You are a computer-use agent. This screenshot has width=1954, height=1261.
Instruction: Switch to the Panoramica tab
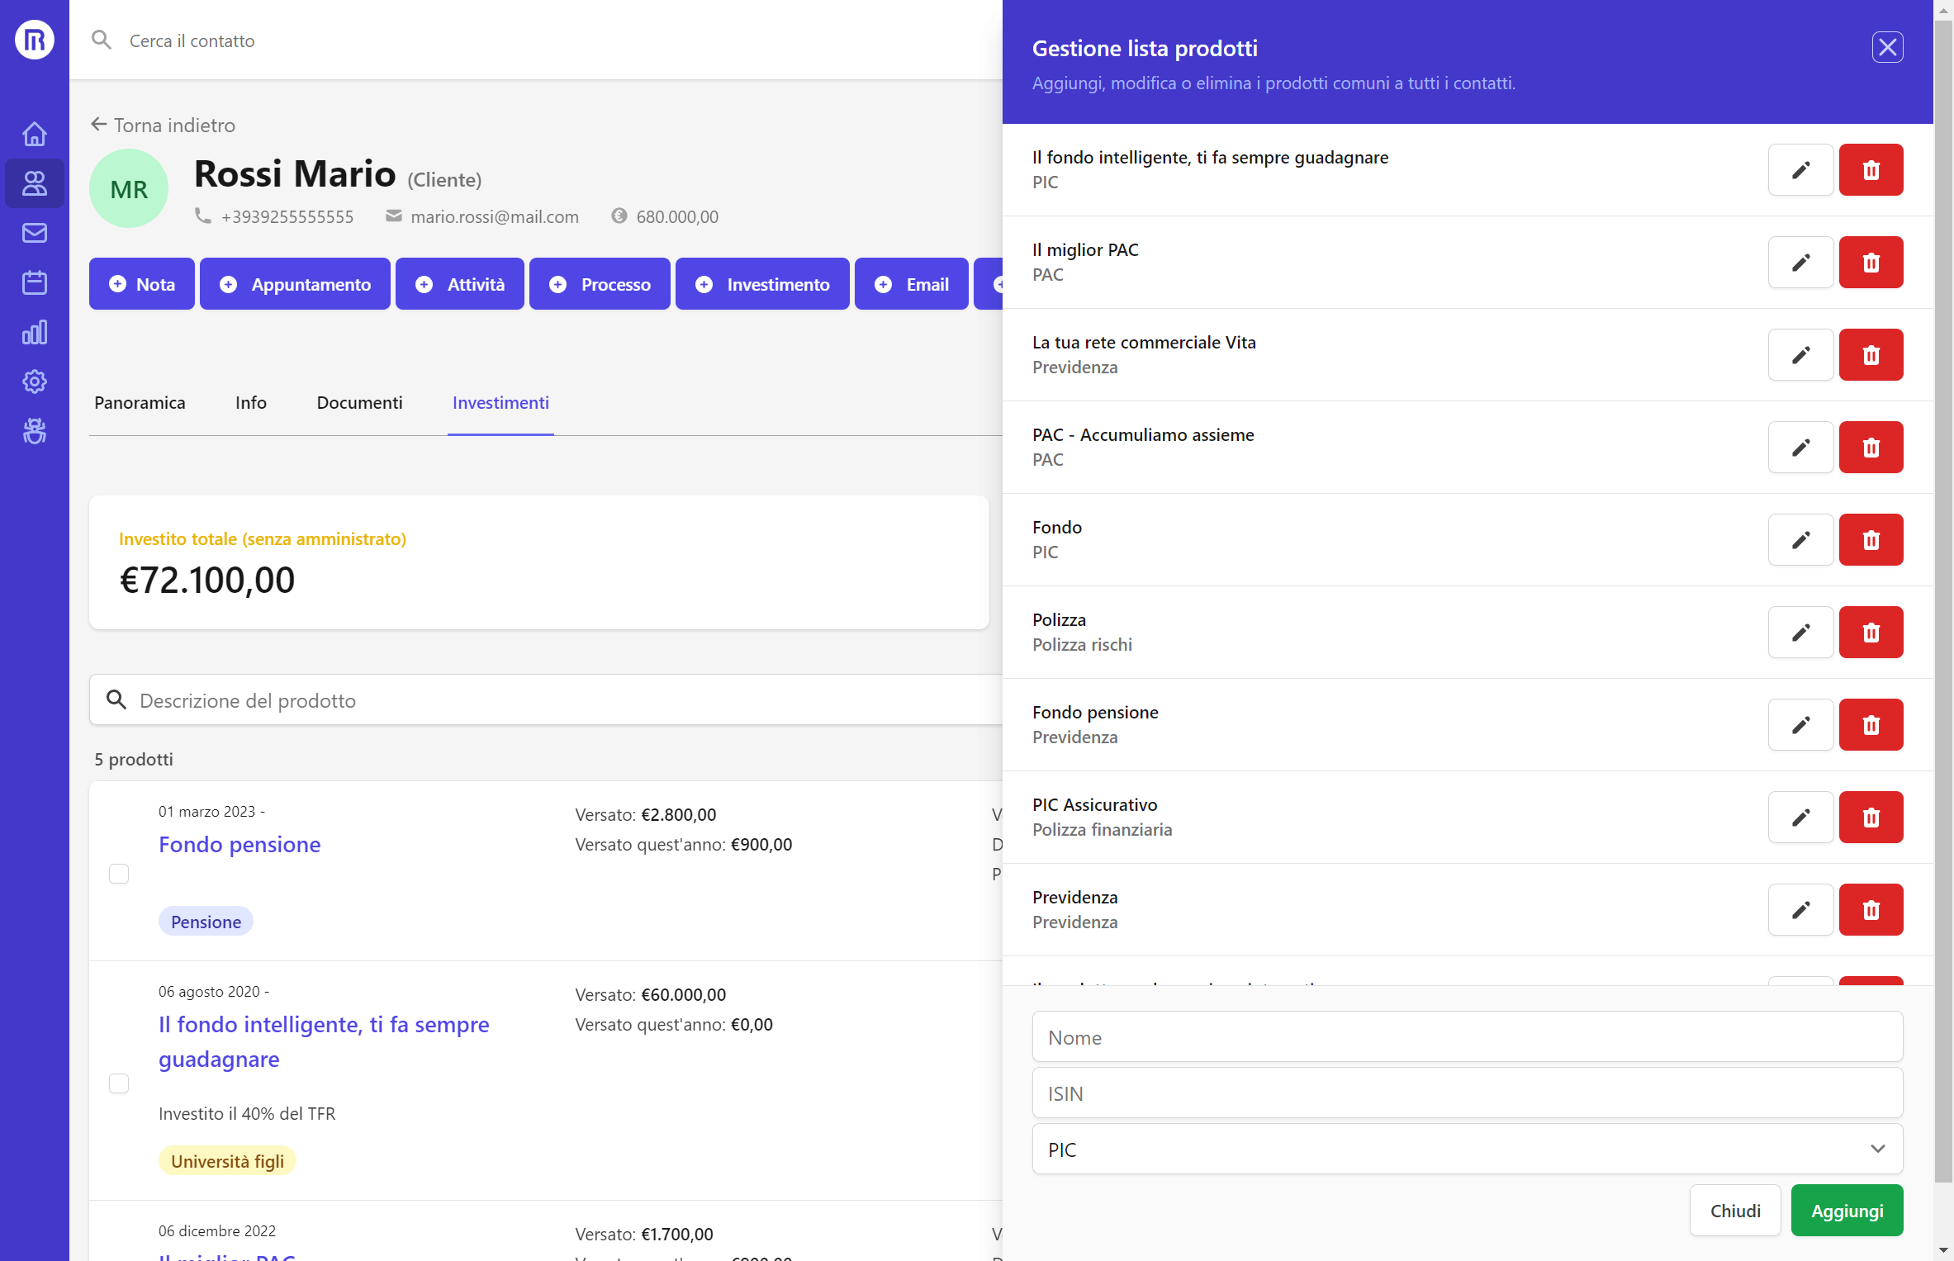pos(140,403)
